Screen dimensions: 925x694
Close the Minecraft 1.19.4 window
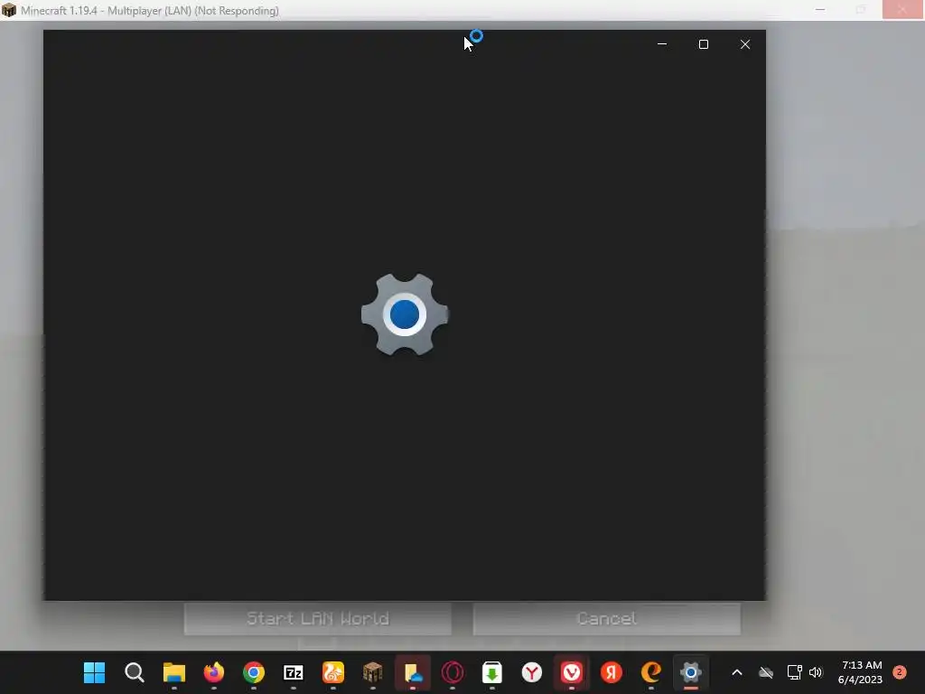coord(902,10)
